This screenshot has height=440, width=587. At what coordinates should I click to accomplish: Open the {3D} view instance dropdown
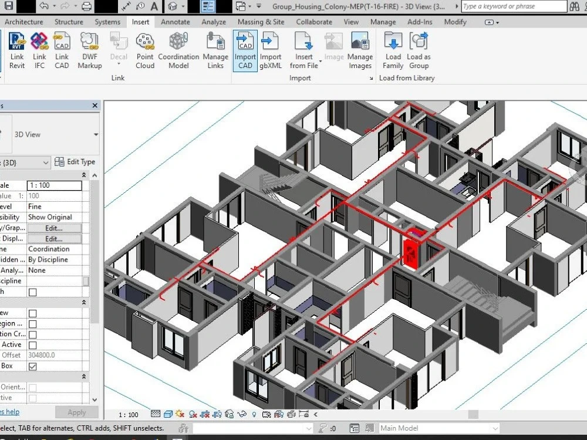point(45,163)
